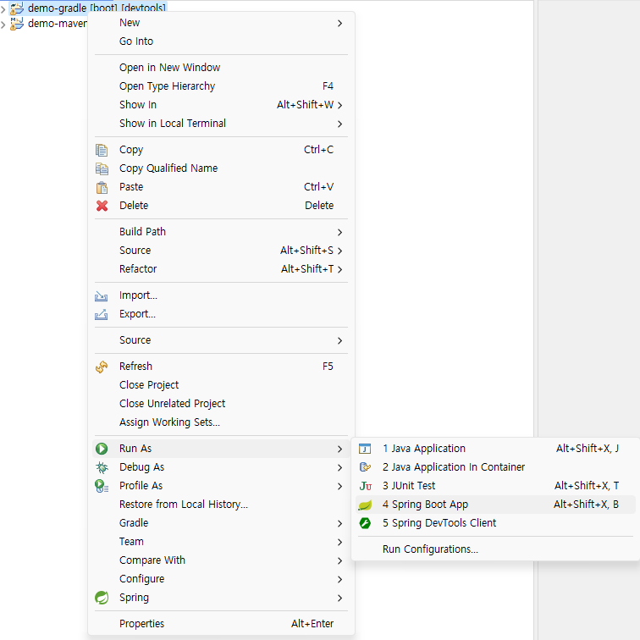
Task: Click the Import icon
Action: pos(102,296)
